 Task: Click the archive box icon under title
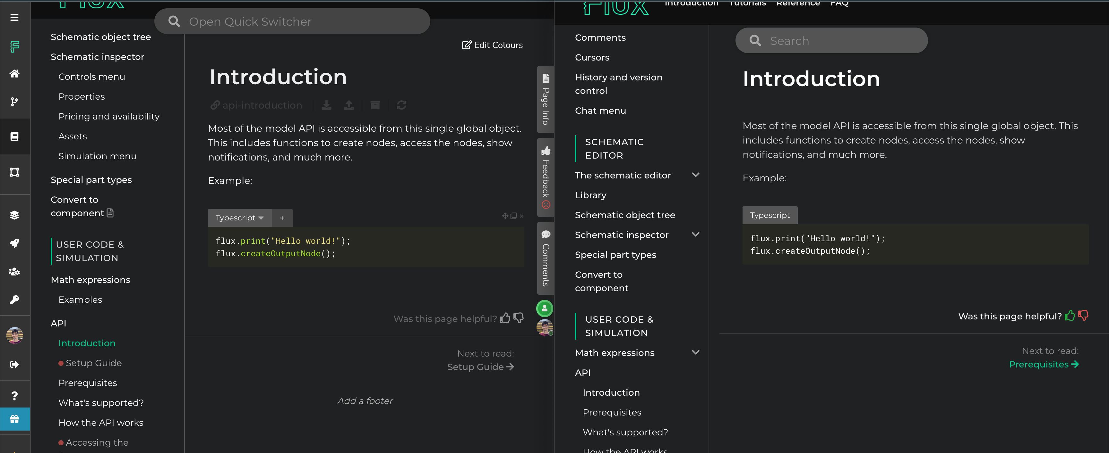(375, 105)
